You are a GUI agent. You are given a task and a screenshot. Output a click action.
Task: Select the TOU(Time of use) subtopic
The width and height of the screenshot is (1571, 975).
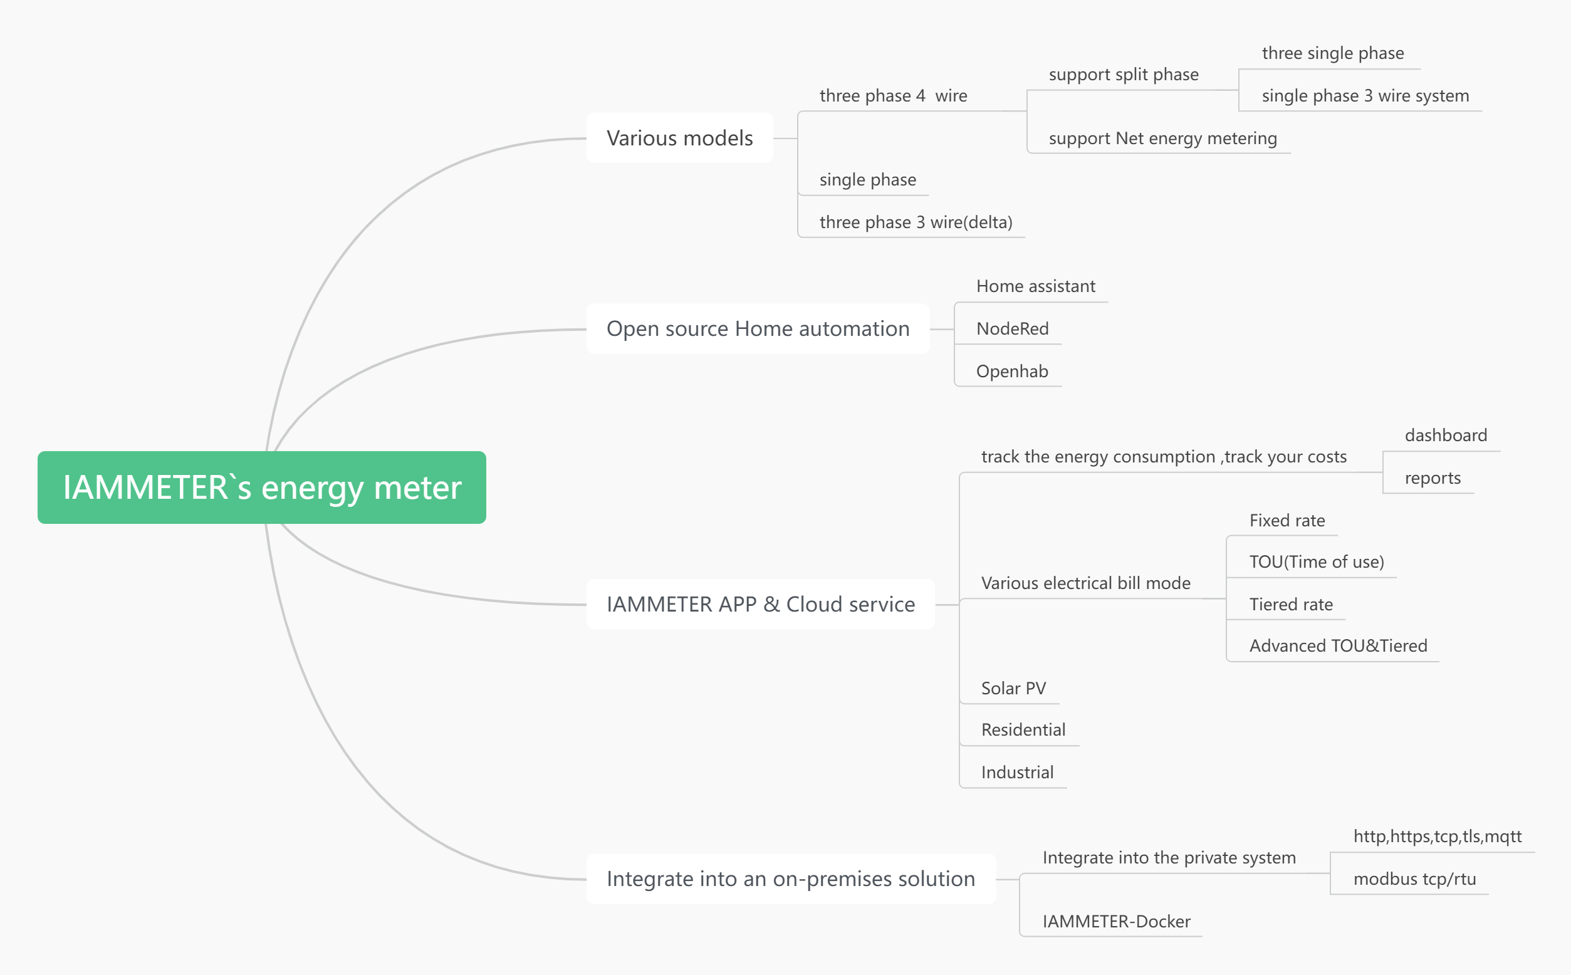pyautogui.click(x=1316, y=561)
